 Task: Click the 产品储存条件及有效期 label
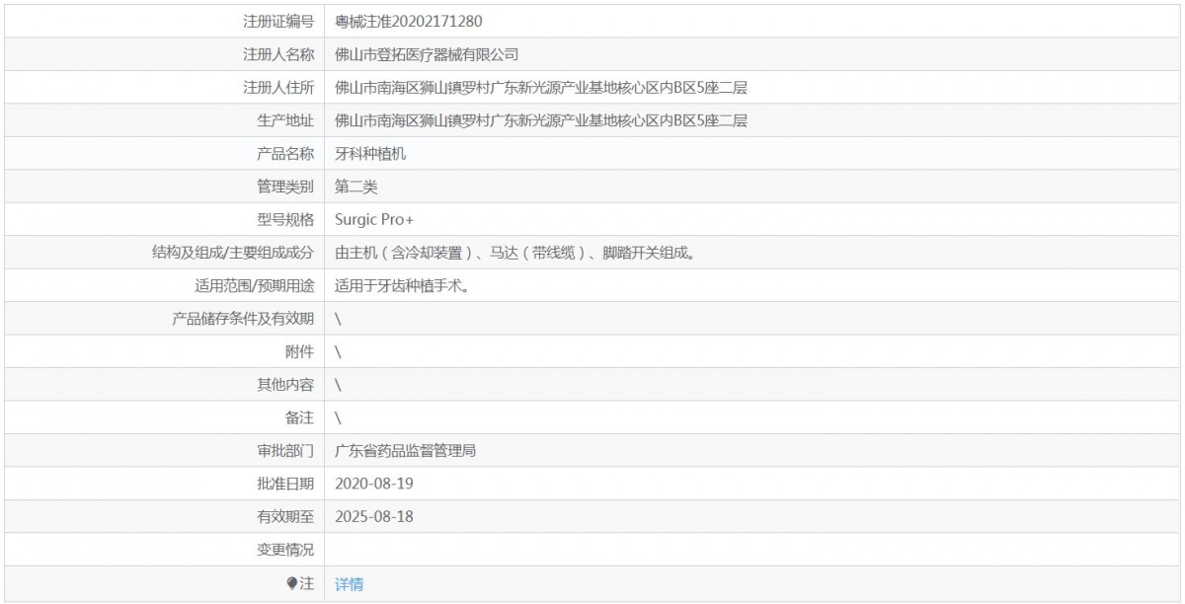(x=243, y=318)
